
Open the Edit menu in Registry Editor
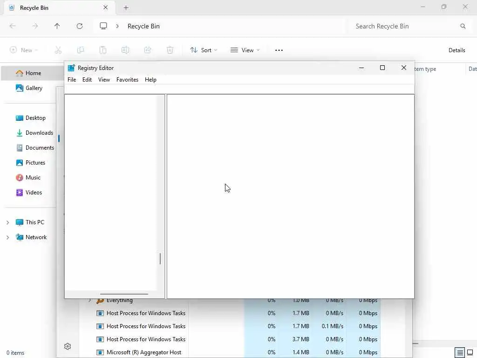(x=87, y=80)
